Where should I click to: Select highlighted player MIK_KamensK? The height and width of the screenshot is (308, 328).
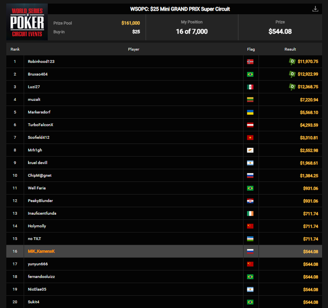[41, 251]
